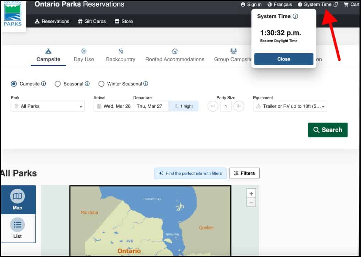Open Sign in from the header
The width and height of the screenshot is (361, 257).
click(x=251, y=4)
